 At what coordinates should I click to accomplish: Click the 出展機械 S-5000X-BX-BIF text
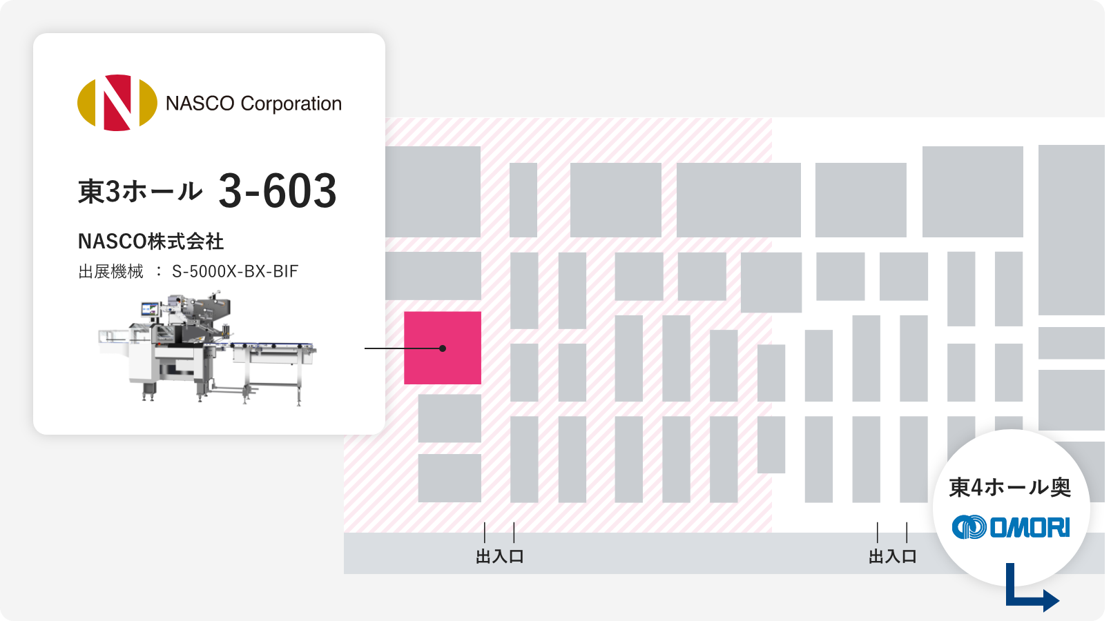pos(188,271)
